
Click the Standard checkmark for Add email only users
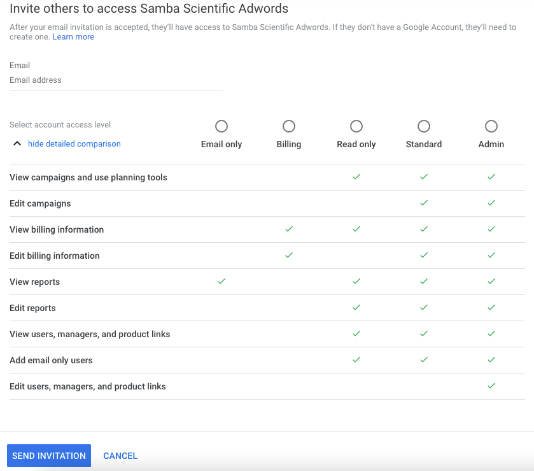point(424,359)
